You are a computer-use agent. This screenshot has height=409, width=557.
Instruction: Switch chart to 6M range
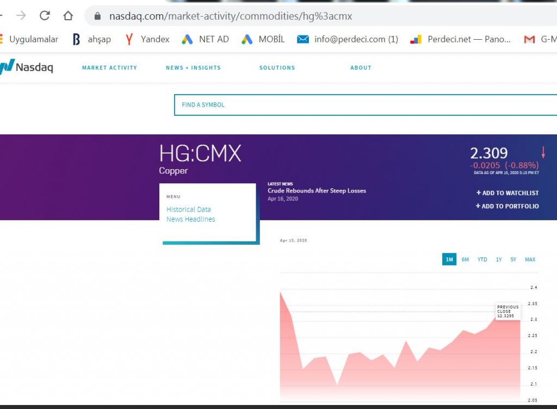point(465,259)
